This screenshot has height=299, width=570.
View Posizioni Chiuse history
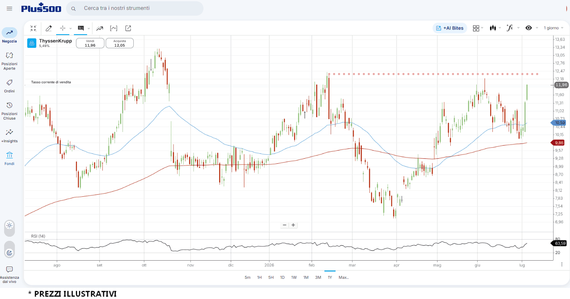[9, 111]
